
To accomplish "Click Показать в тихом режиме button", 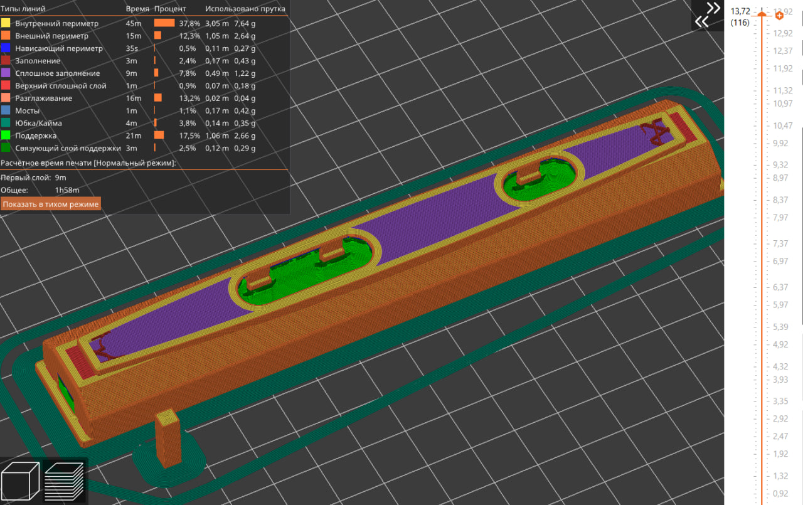I will pyautogui.click(x=51, y=205).
